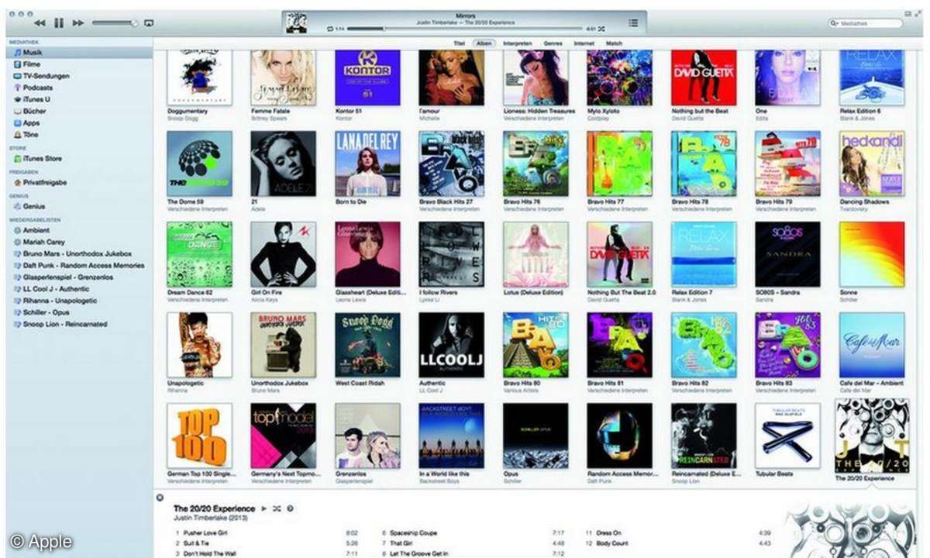The height and width of the screenshot is (558, 930).
Task: Open the Up Next list icon
Action: point(634,23)
